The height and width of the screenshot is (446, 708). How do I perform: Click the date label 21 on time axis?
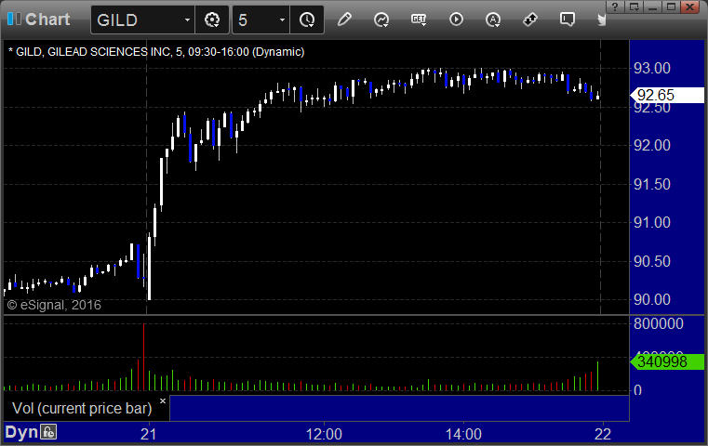[149, 434]
